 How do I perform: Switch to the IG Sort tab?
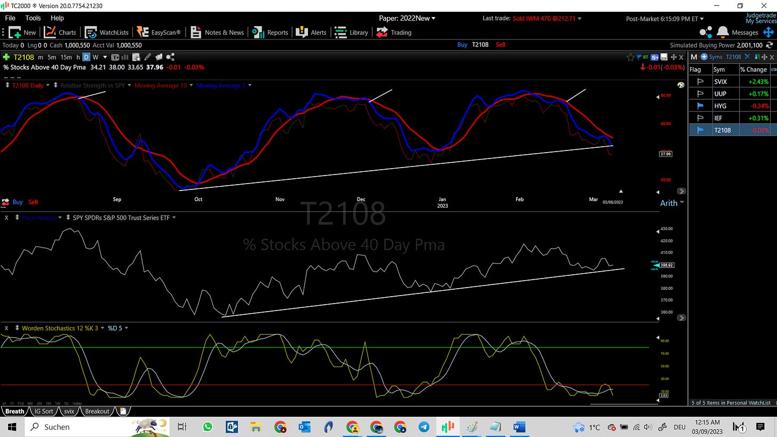tap(44, 411)
